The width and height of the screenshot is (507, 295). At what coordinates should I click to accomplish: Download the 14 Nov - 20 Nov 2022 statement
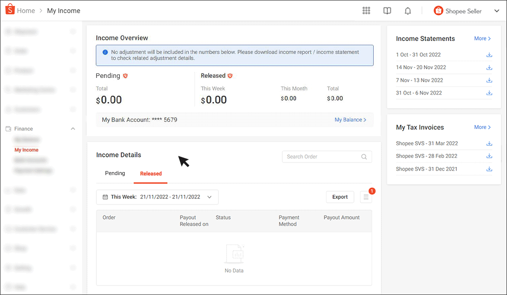click(x=489, y=67)
